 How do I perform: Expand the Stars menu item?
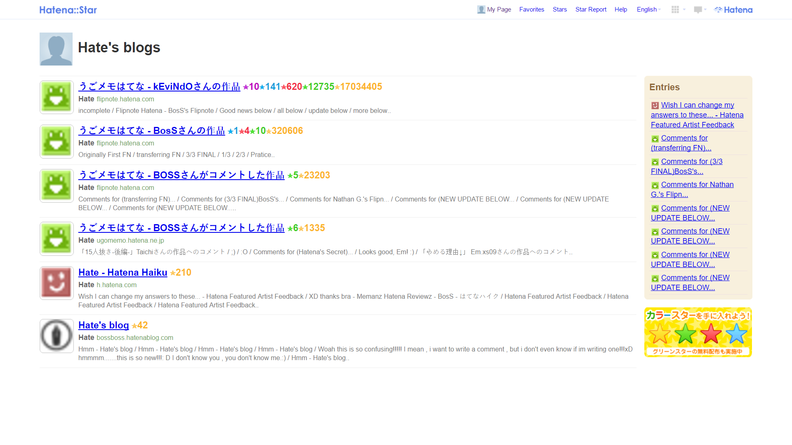560,9
